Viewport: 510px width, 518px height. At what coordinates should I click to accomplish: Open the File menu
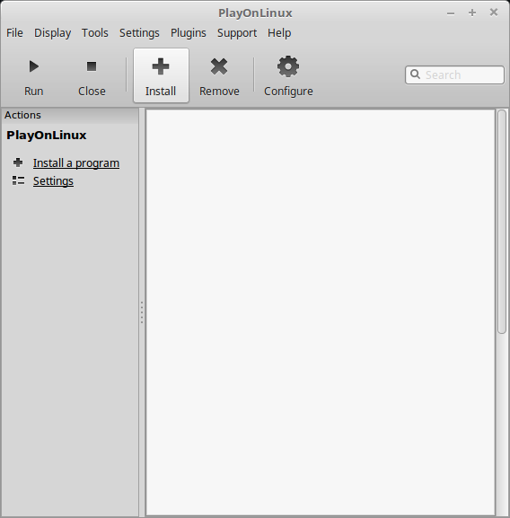pyautogui.click(x=14, y=32)
